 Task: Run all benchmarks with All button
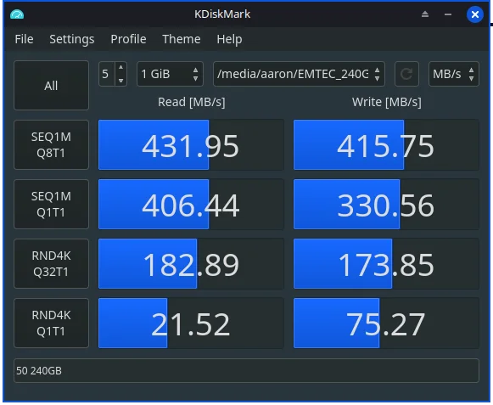(51, 86)
